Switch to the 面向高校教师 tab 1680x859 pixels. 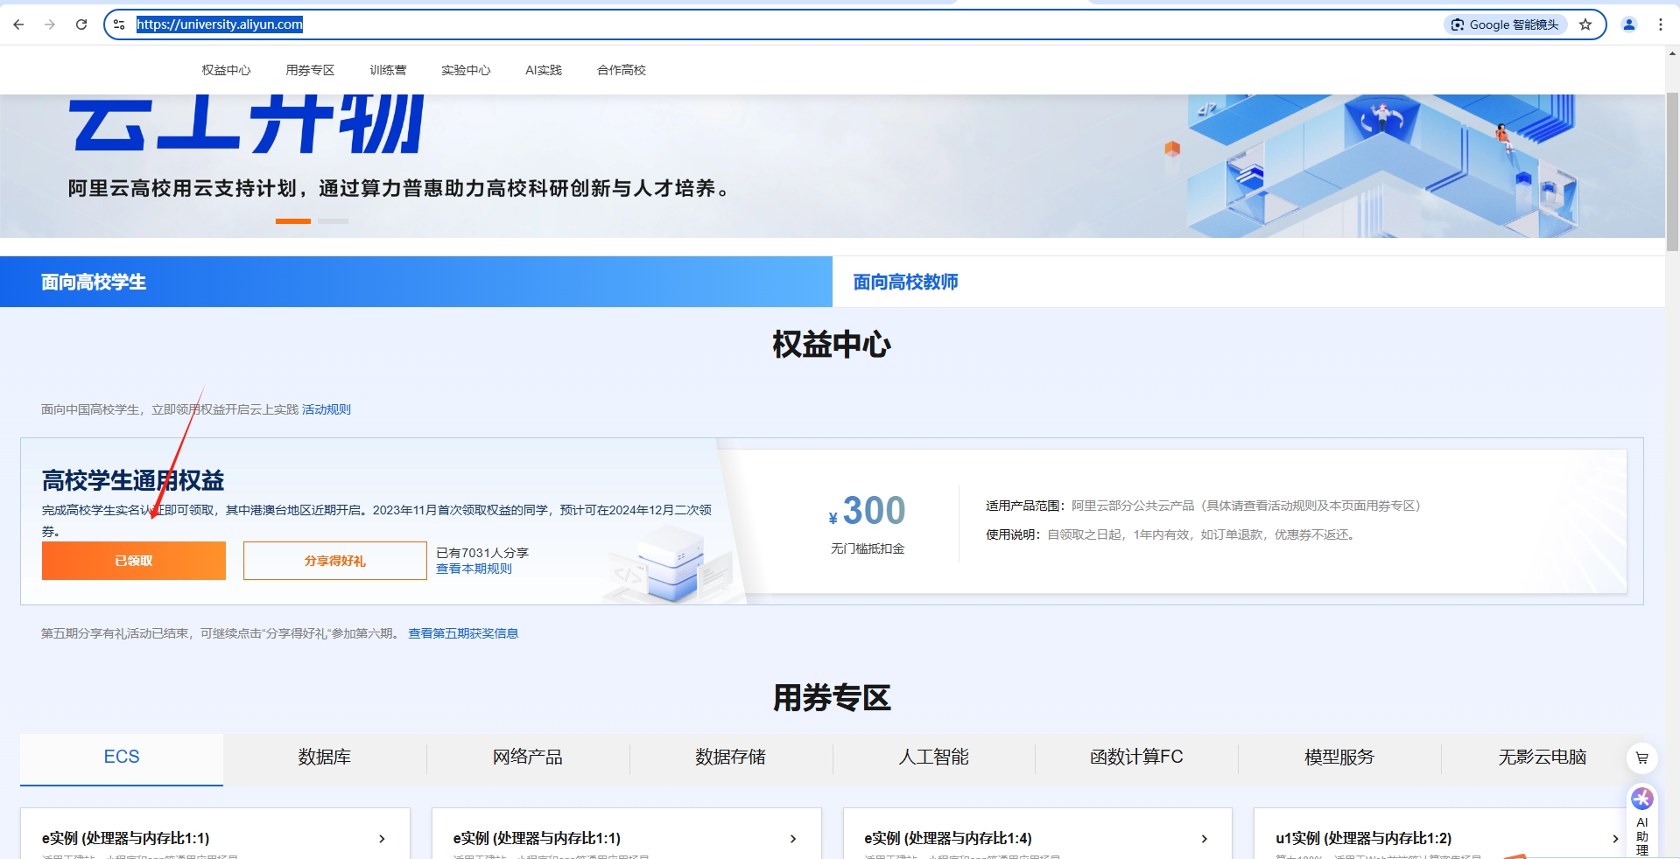click(1248, 282)
